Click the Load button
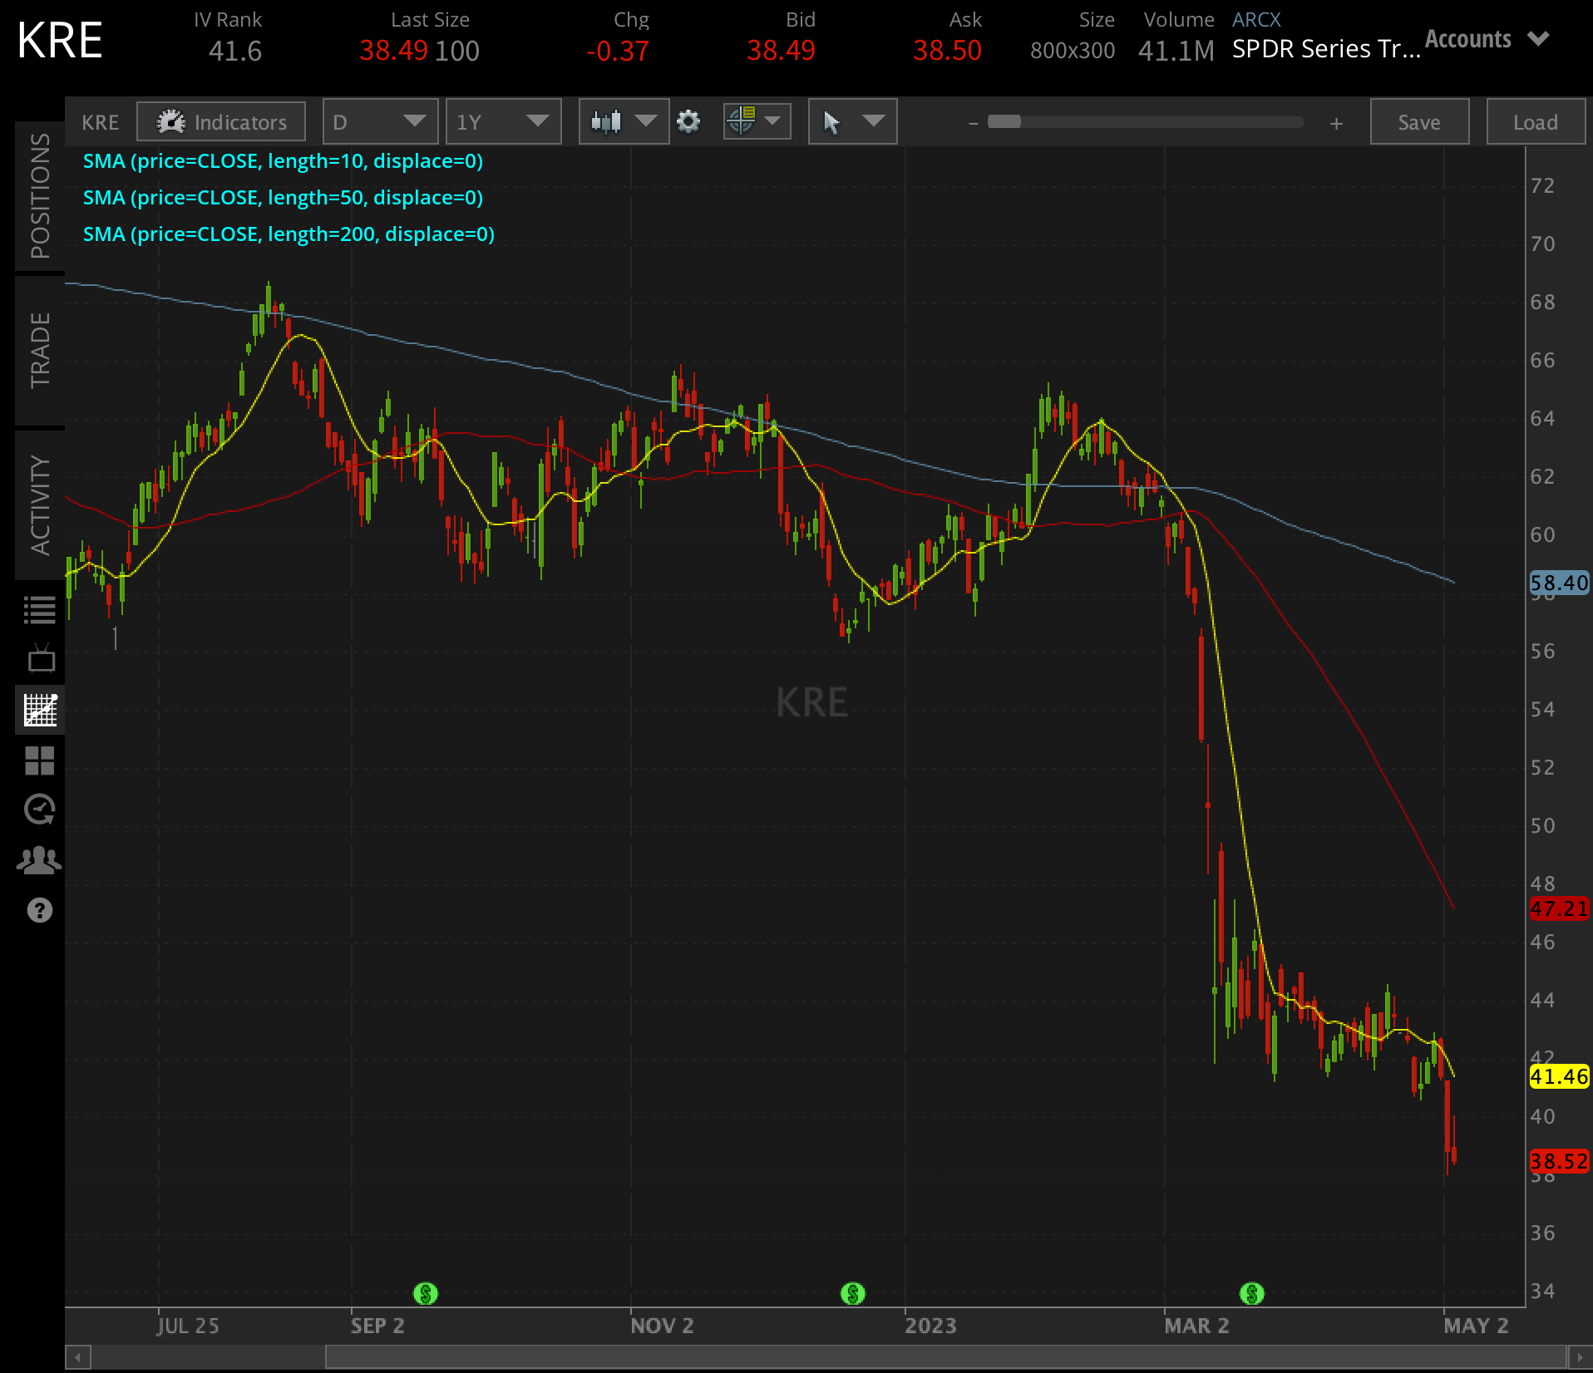 click(1535, 122)
